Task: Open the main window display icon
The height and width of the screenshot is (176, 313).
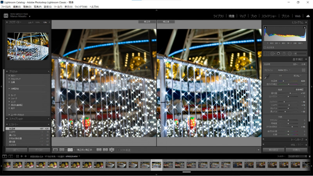Action: pos(4,156)
